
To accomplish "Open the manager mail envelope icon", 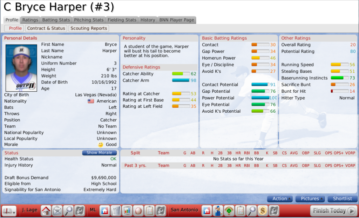I will coord(57,211).
